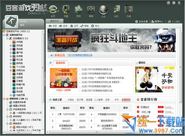The height and width of the screenshot is (136, 185).
Task: Open the 任务 tasks icon
Action: (x=117, y=10)
